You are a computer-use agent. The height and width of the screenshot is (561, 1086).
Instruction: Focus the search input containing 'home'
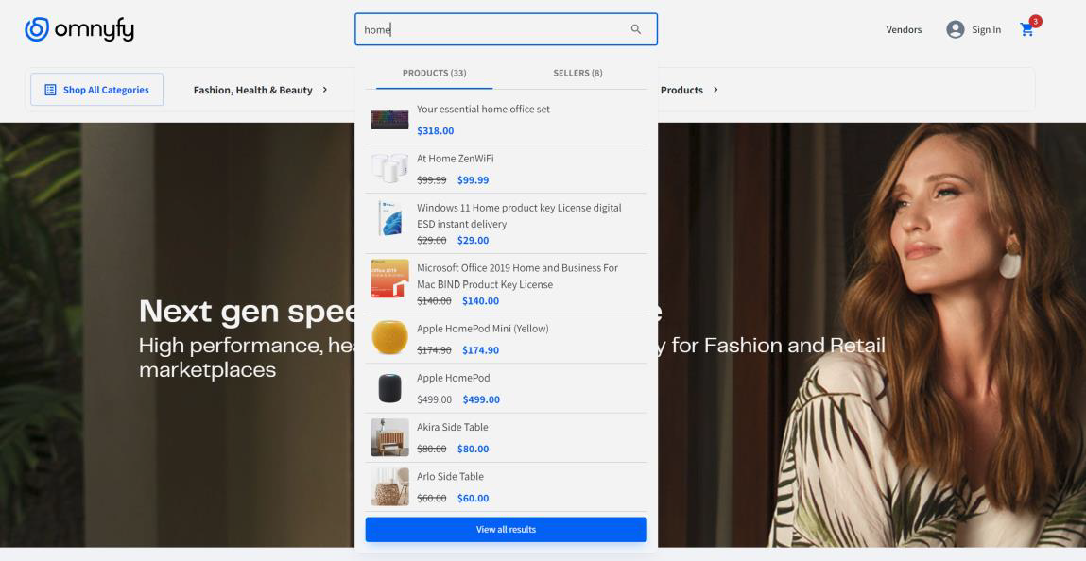[x=506, y=29]
